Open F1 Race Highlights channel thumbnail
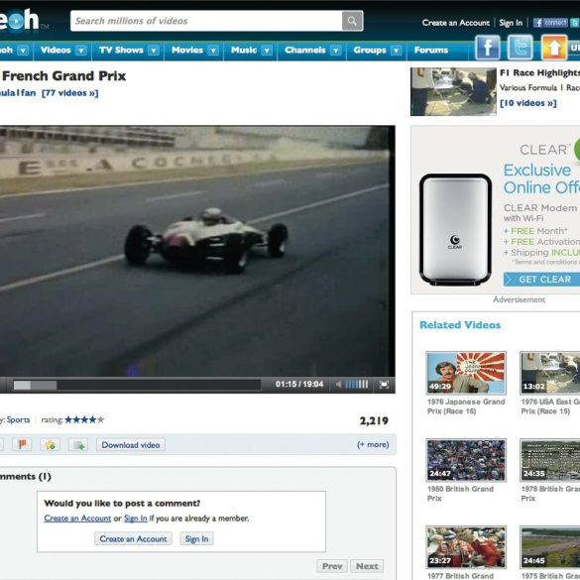The image size is (580, 580). tap(453, 91)
